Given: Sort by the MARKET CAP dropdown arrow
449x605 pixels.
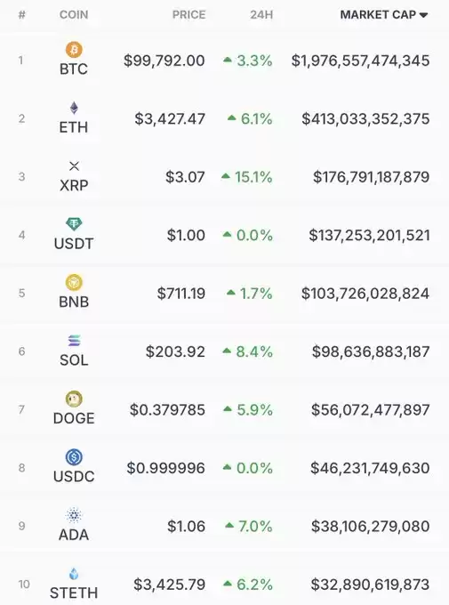Looking at the screenshot, I should [x=423, y=15].
